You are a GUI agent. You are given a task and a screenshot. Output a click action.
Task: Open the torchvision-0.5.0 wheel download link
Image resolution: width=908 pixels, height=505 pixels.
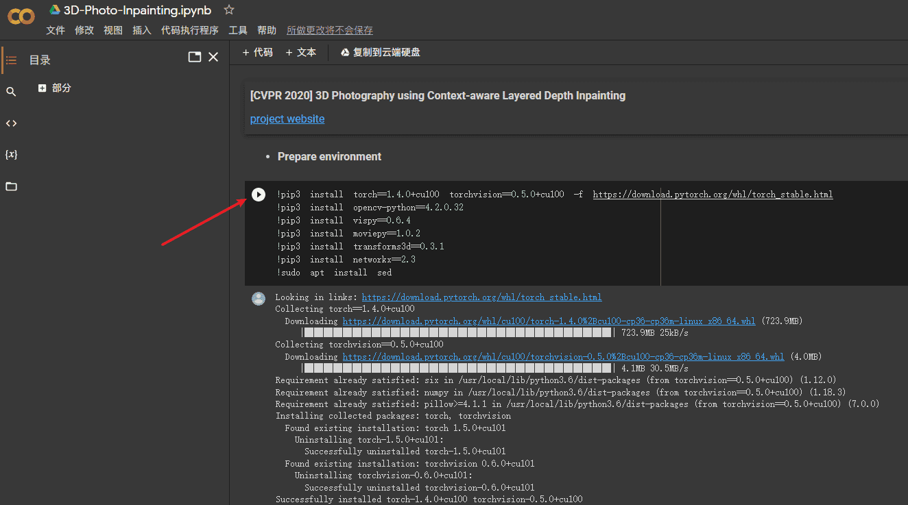(x=563, y=356)
